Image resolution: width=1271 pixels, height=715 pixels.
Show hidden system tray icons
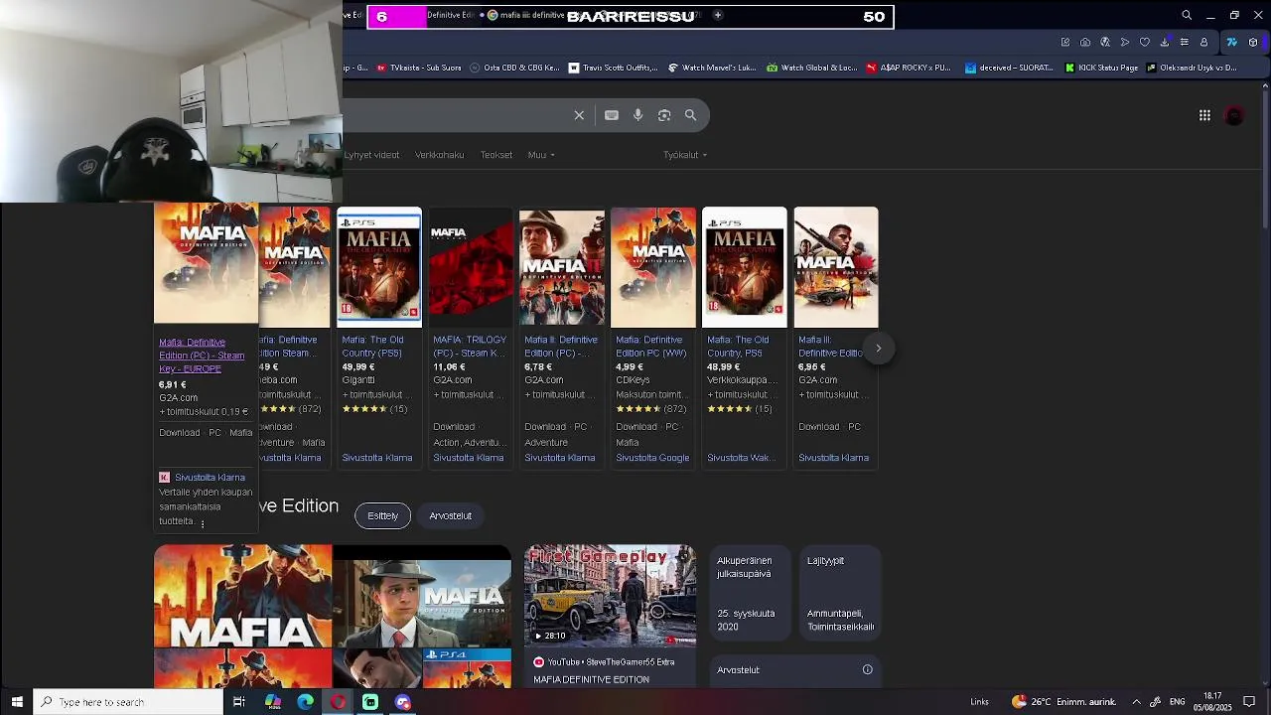coord(1136,702)
